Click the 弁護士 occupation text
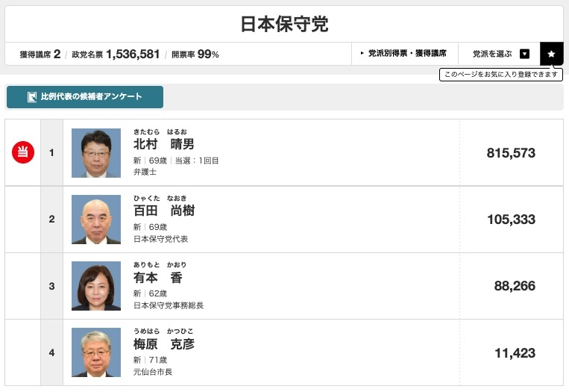Image resolution: width=569 pixels, height=392 pixels. (x=145, y=172)
